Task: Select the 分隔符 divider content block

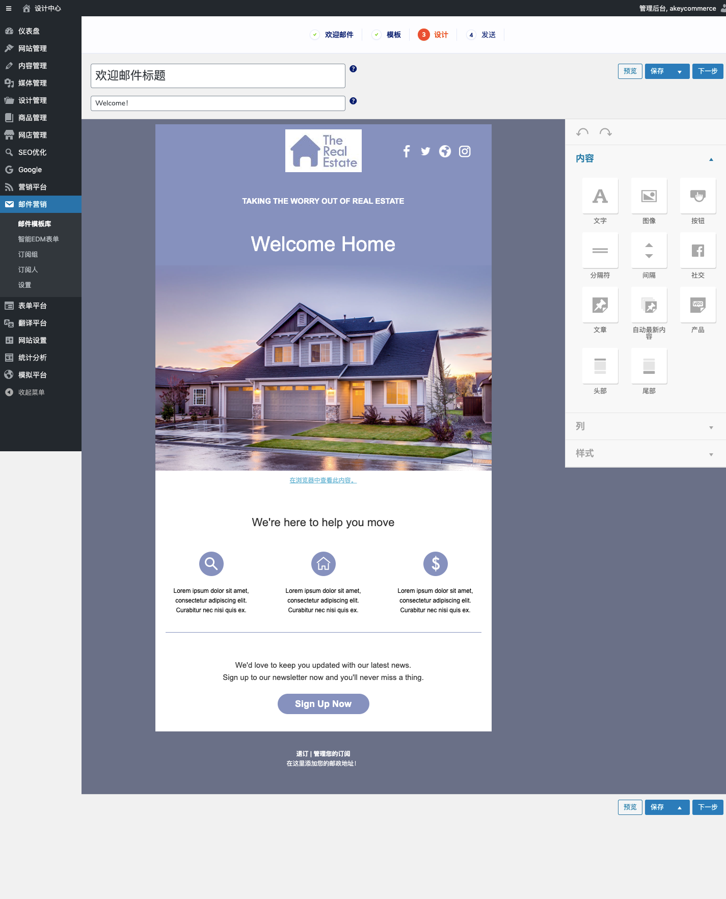Action: pos(600,251)
